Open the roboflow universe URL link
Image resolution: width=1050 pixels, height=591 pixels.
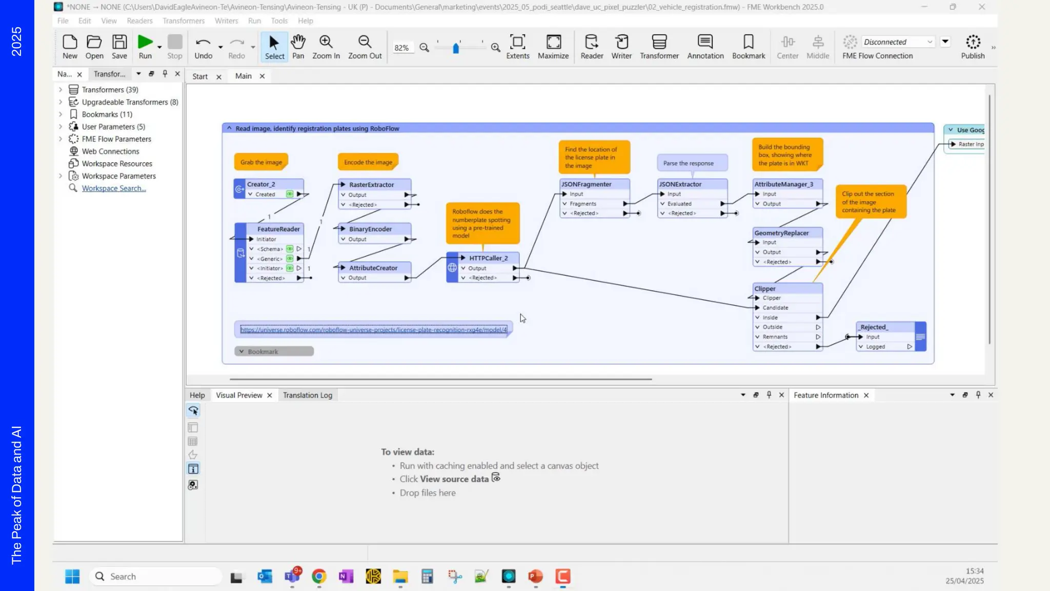(x=373, y=330)
